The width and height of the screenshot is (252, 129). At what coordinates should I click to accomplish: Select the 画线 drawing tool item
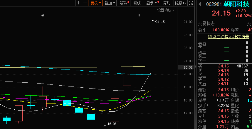coord(137,3)
